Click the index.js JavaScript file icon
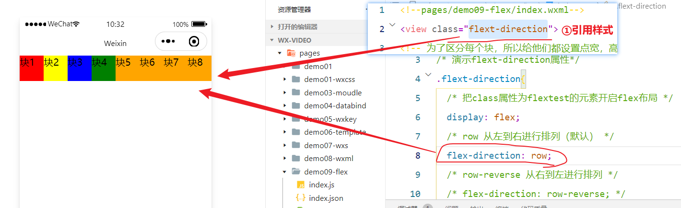The image size is (681, 208). (301, 185)
